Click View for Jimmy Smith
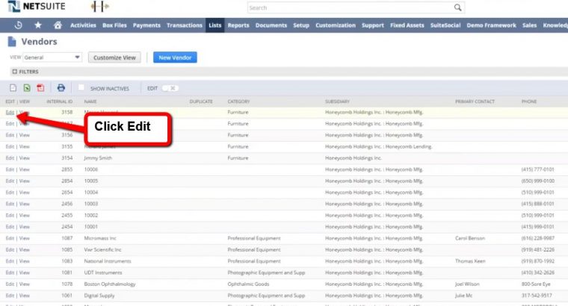The image size is (568, 306). [x=24, y=158]
